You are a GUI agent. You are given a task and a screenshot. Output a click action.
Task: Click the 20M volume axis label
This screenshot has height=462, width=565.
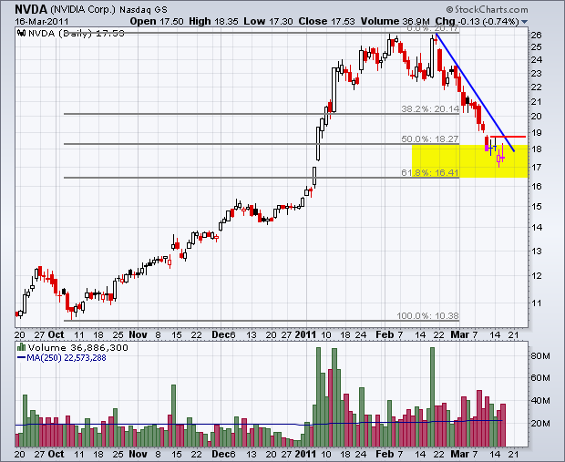(x=540, y=423)
